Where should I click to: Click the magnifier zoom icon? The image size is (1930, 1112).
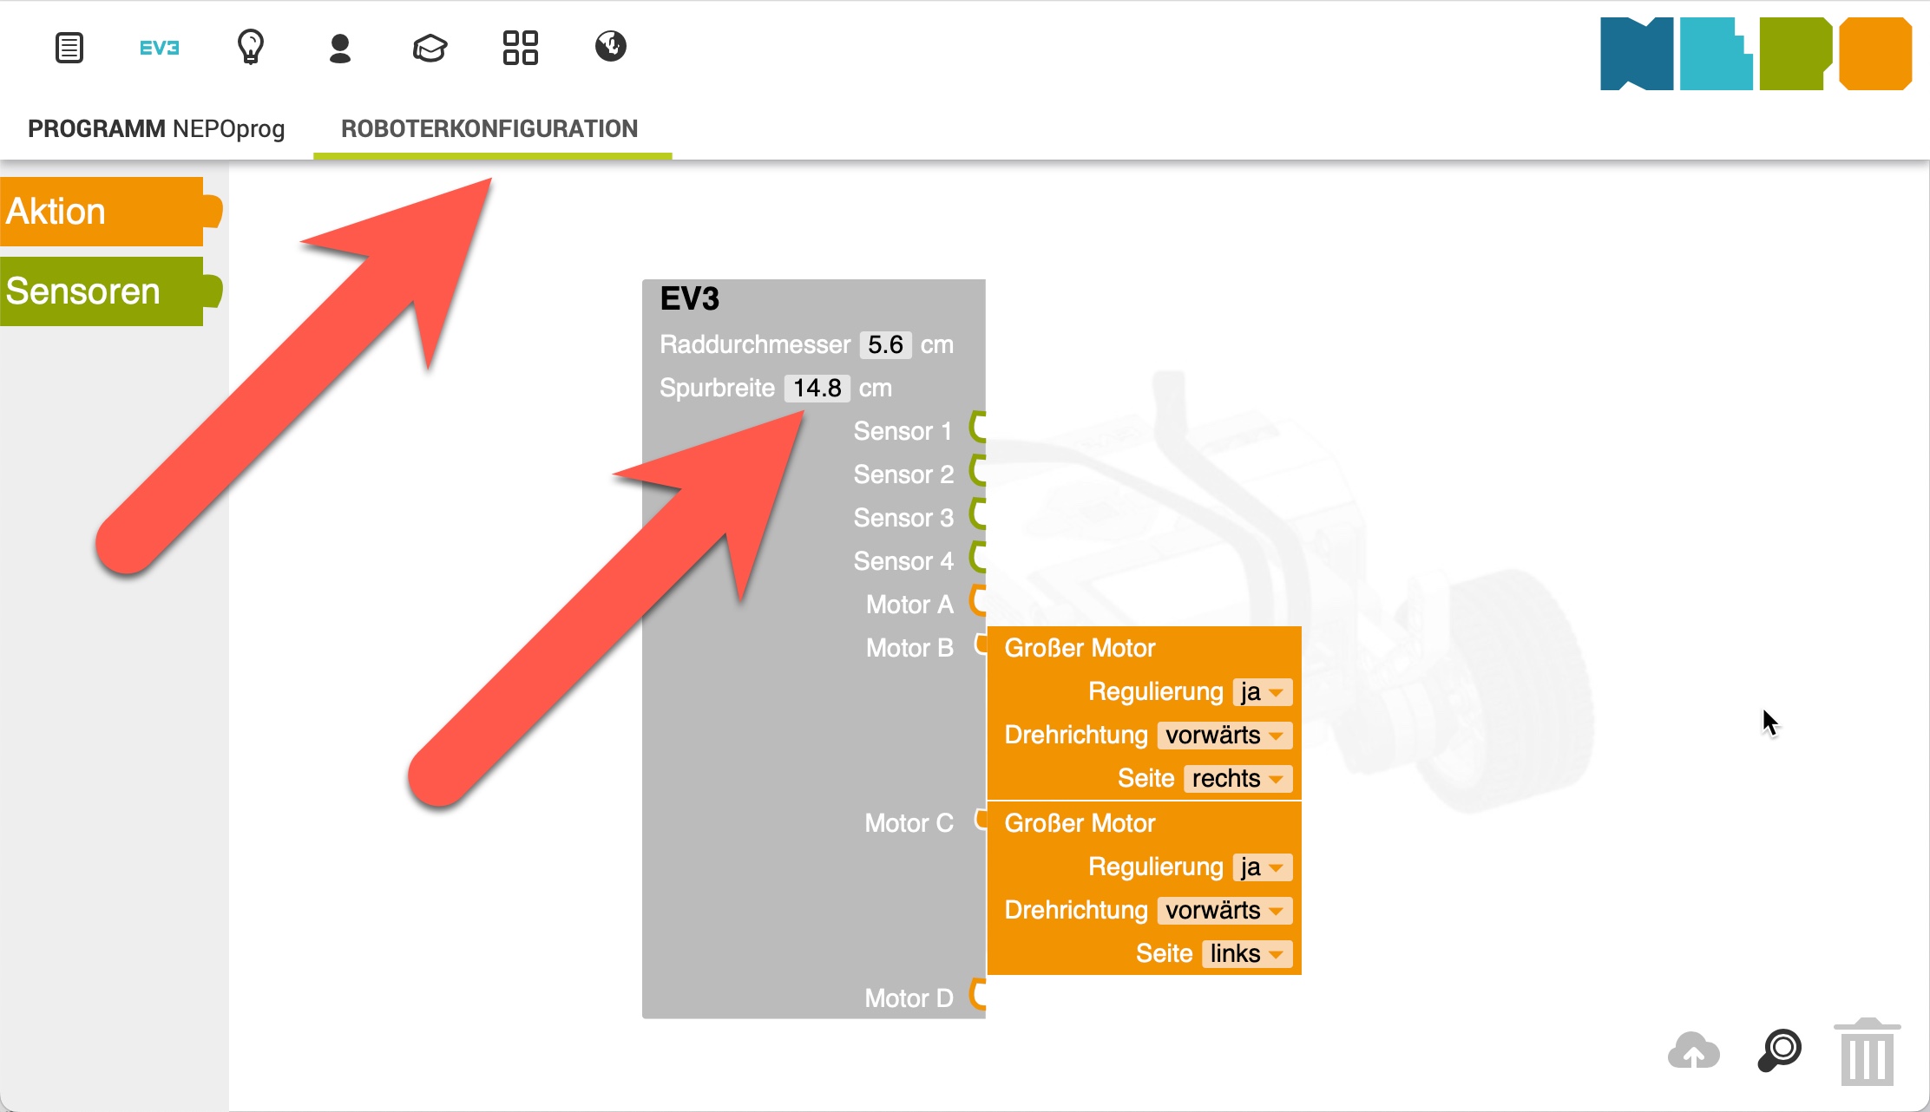1780,1050
